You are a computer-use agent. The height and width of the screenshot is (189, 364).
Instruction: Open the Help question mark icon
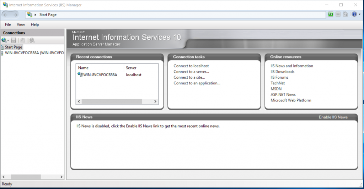point(354,14)
